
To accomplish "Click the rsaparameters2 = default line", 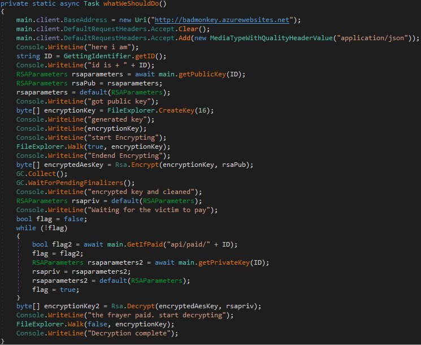I will (111, 281).
